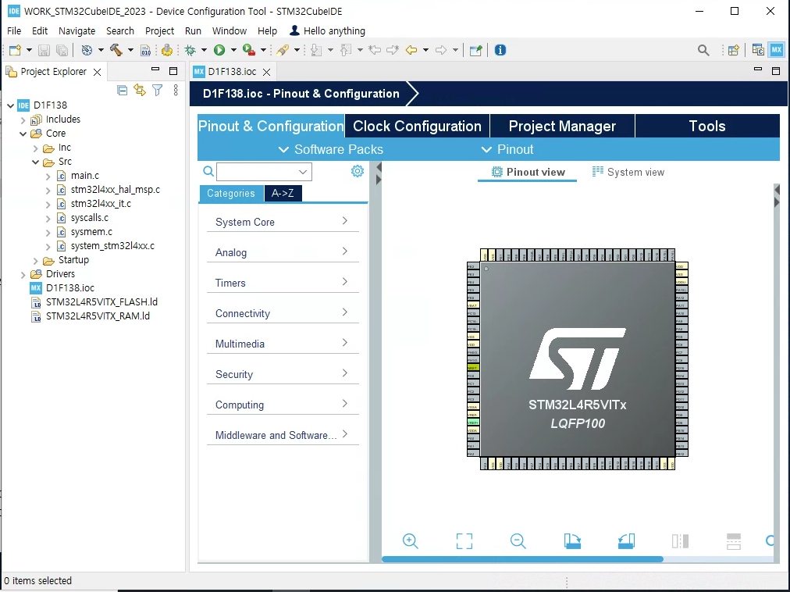Switch to Clock Configuration tab

(x=417, y=126)
